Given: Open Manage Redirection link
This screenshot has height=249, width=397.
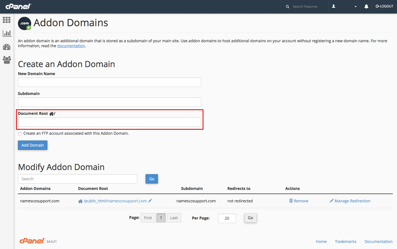Looking at the screenshot, I should (352, 201).
